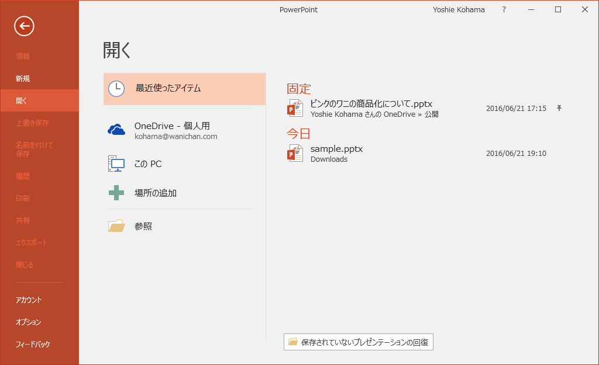
Task: Open エクスポート in the sidebar
Action: (32, 242)
